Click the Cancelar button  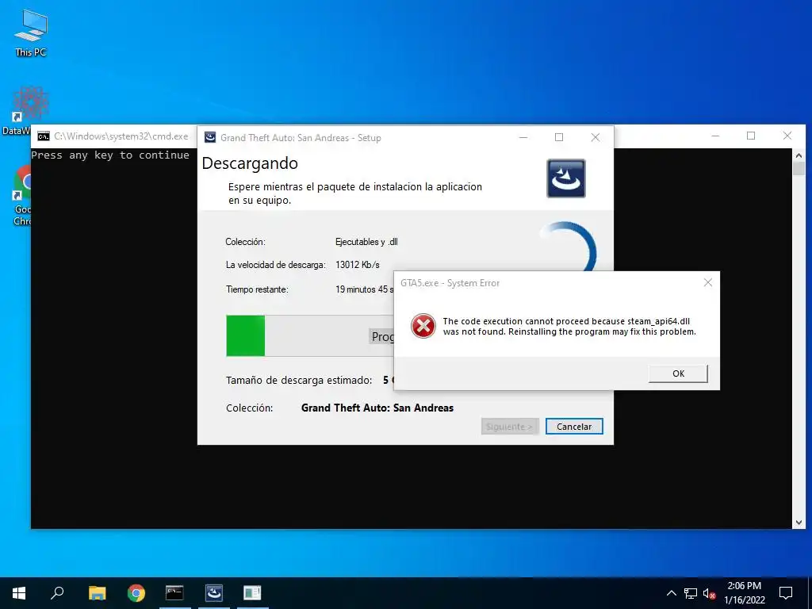(x=574, y=426)
